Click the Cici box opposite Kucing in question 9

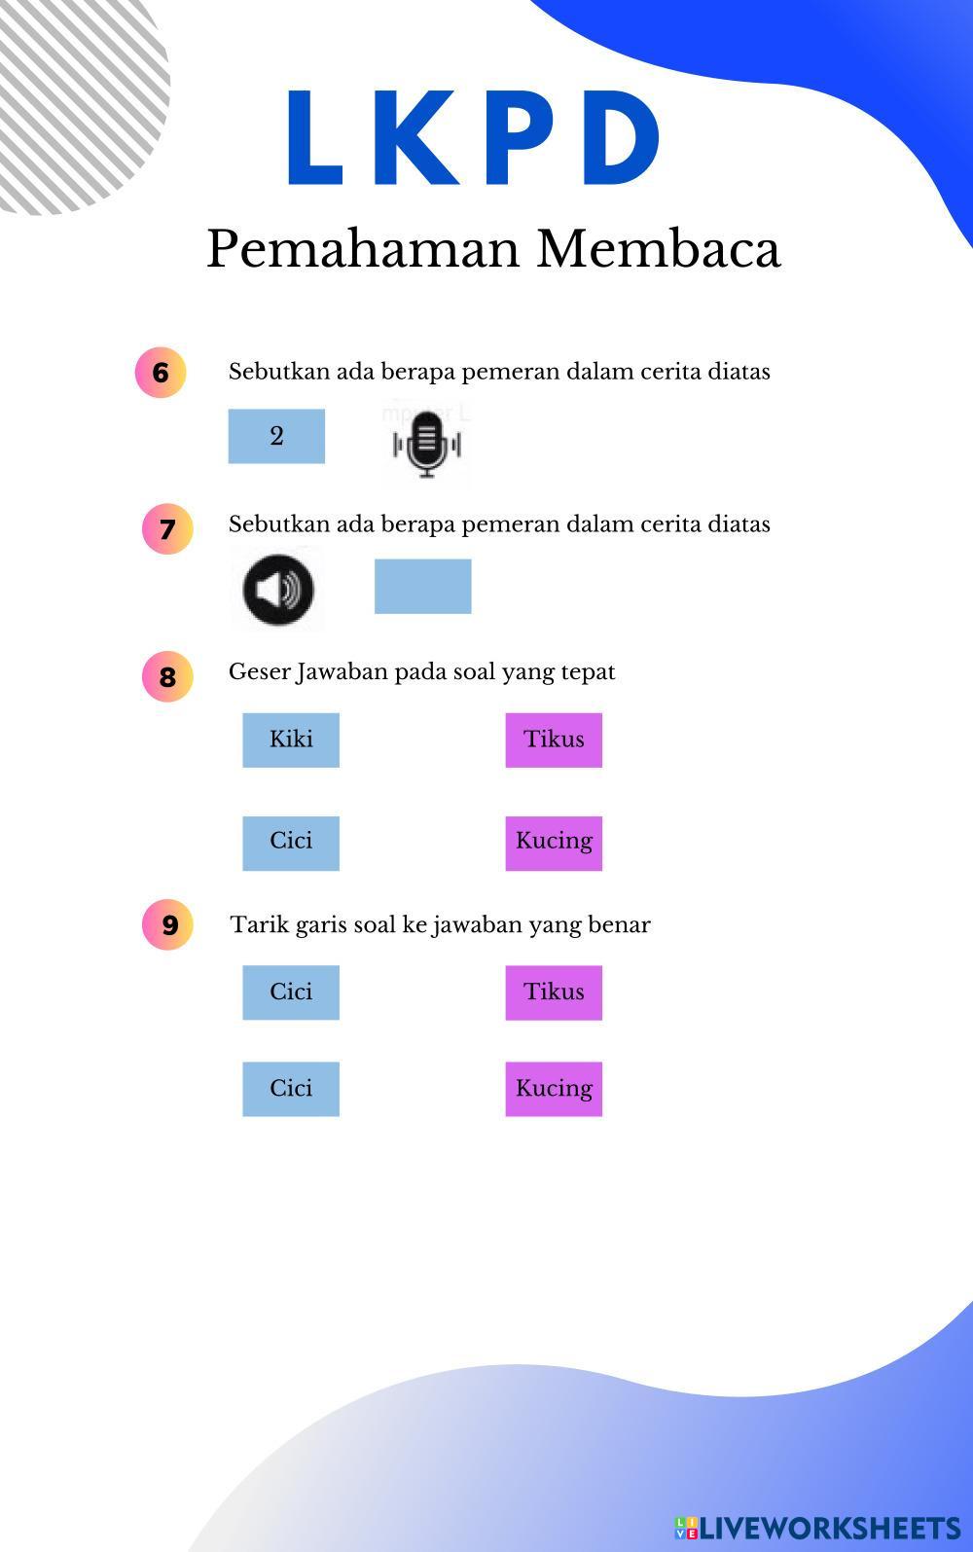tap(291, 1089)
